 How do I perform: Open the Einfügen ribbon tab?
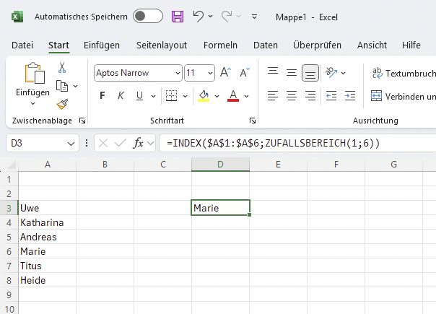[x=102, y=45]
